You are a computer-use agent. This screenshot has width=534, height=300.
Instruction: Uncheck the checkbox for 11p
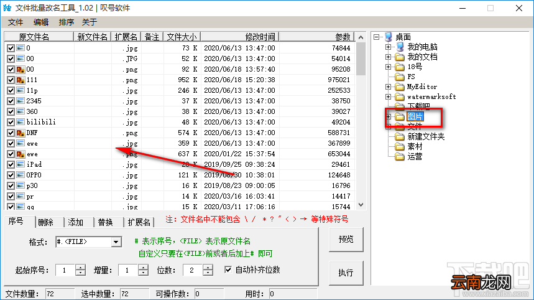pyautogui.click(x=11, y=90)
